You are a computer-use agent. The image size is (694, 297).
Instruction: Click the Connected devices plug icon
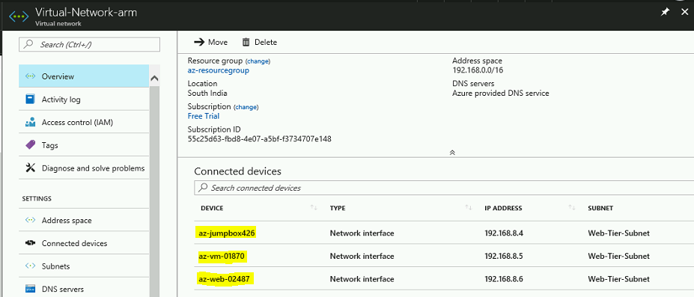[x=30, y=243]
